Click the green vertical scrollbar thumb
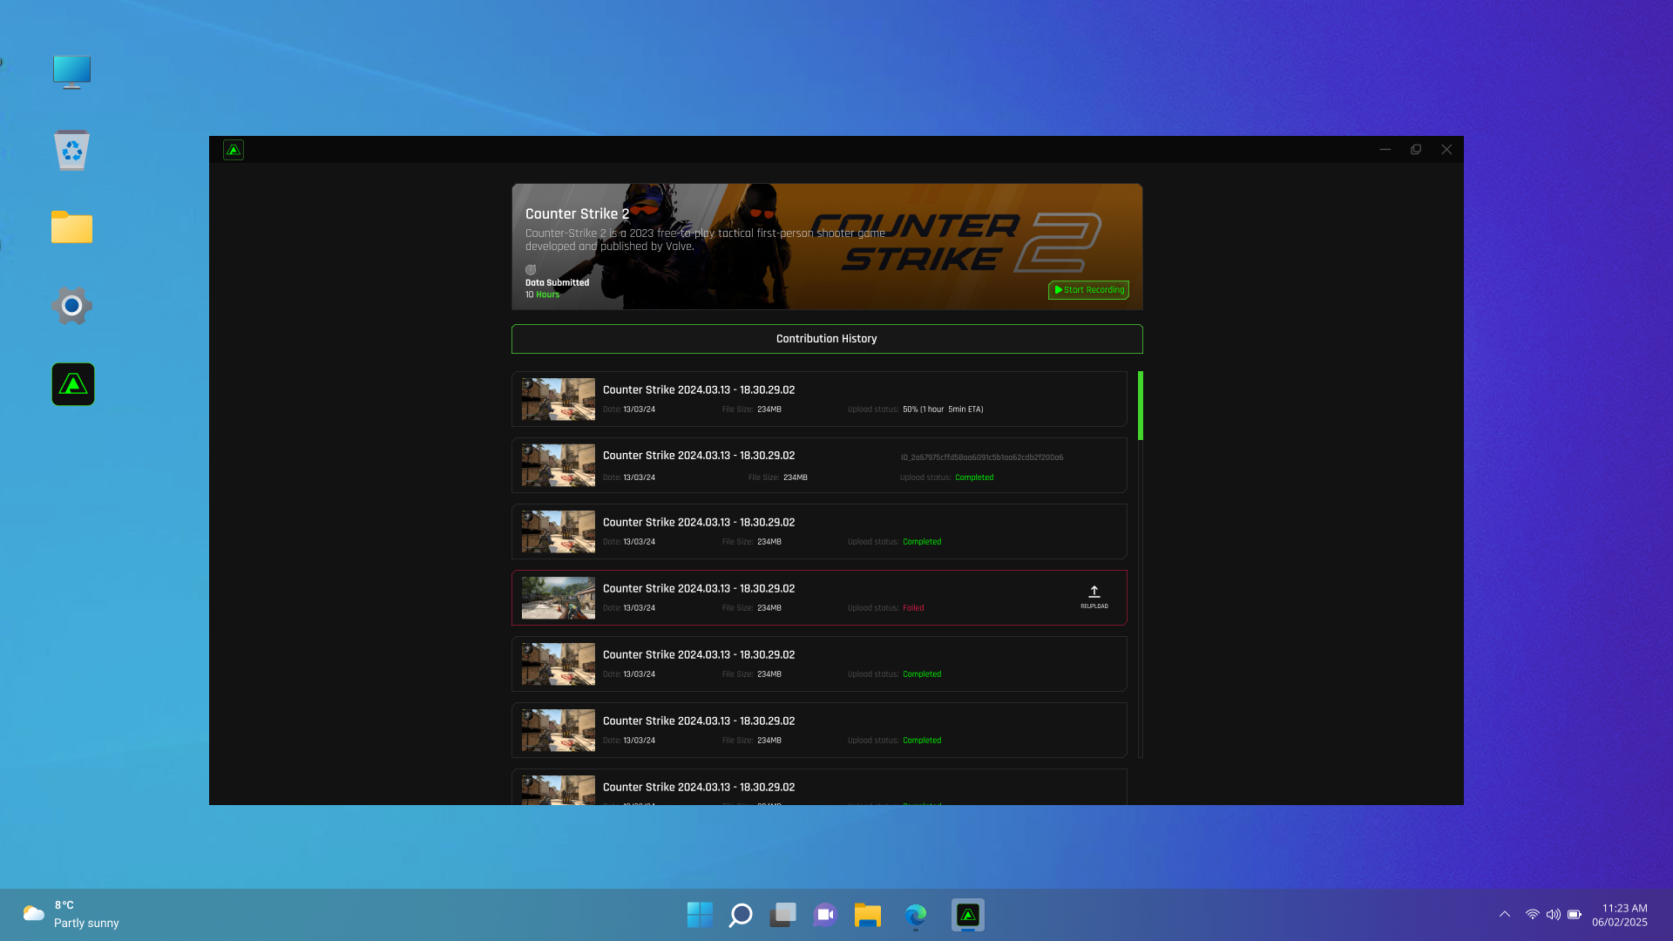 click(x=1140, y=406)
